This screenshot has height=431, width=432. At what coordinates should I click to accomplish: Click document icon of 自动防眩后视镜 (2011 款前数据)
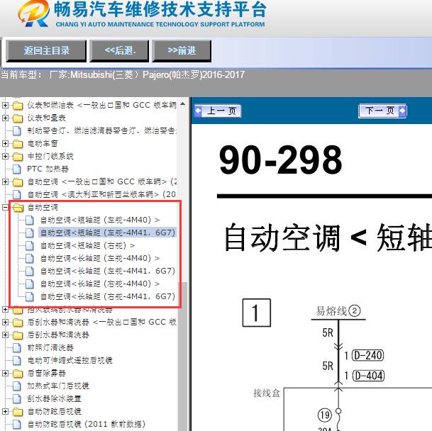pos(17,425)
